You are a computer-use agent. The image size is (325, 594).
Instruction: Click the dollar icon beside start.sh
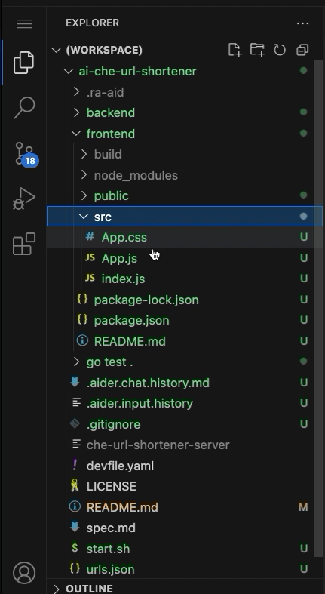coord(75,548)
